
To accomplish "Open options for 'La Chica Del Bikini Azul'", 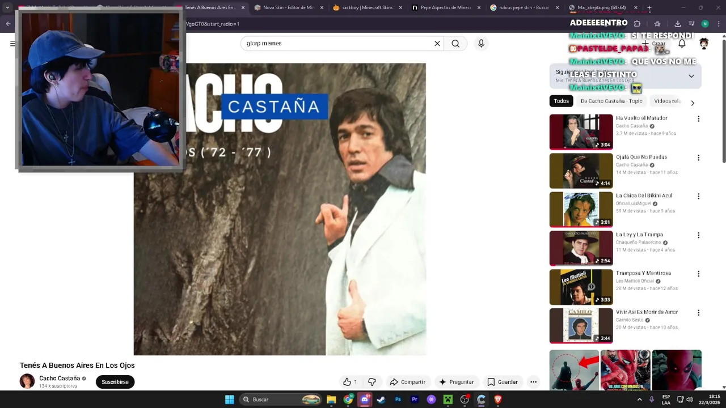I will 698,197.
